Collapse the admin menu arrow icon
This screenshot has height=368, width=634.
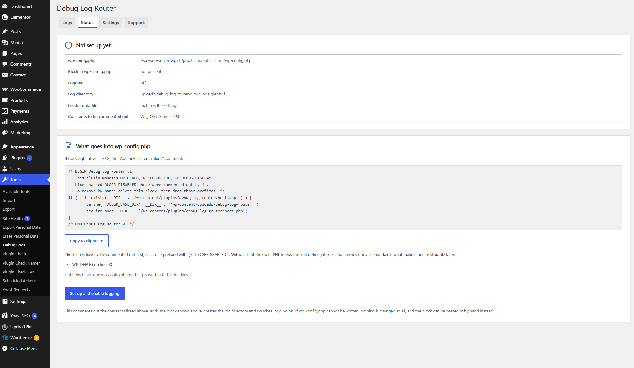pyautogui.click(x=5, y=348)
